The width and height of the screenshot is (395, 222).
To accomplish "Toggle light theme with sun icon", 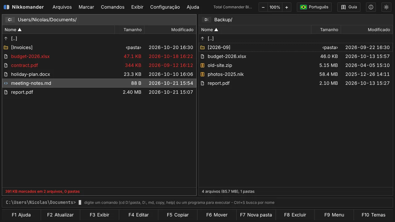I will [x=386, y=7].
